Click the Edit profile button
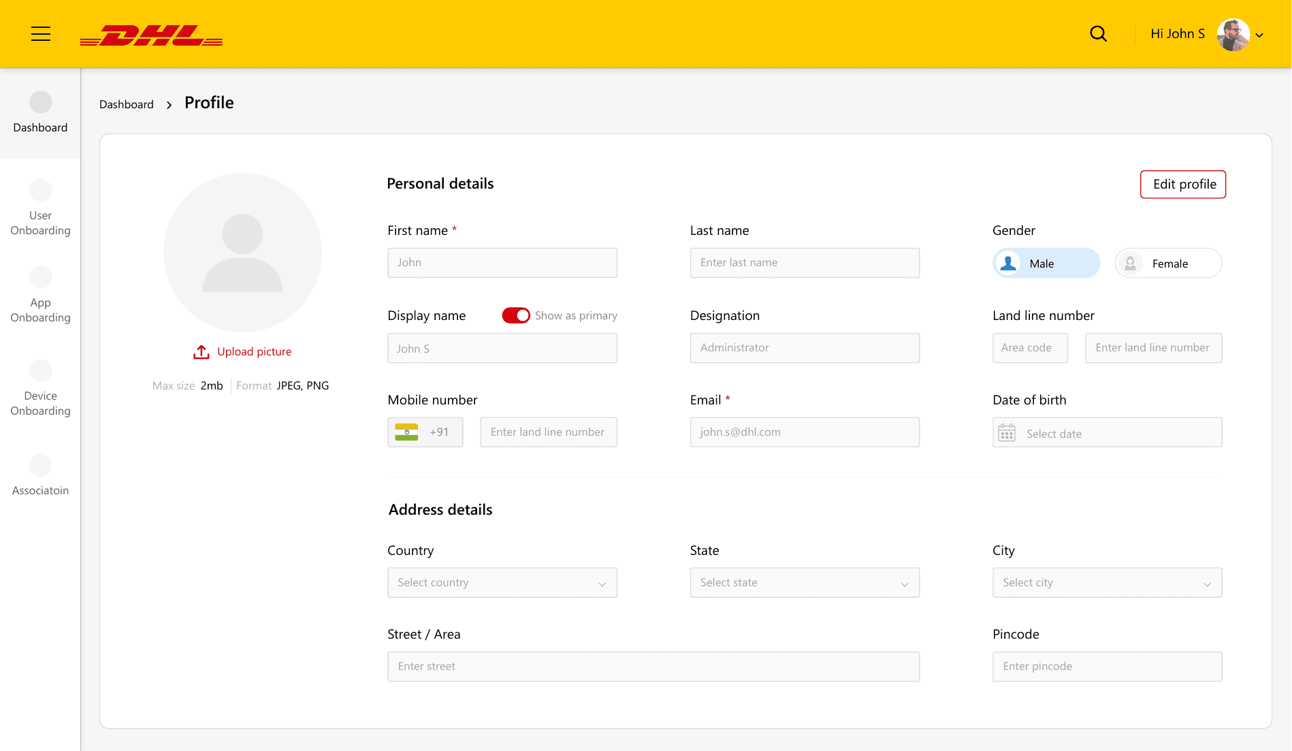The height and width of the screenshot is (751, 1292). click(1183, 185)
